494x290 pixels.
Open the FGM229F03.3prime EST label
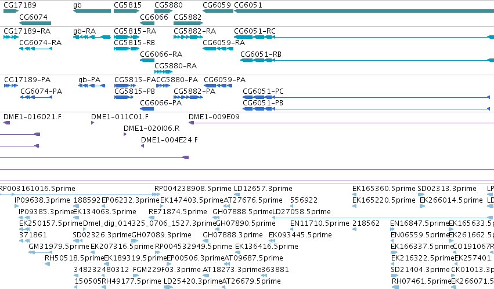(x=167, y=270)
